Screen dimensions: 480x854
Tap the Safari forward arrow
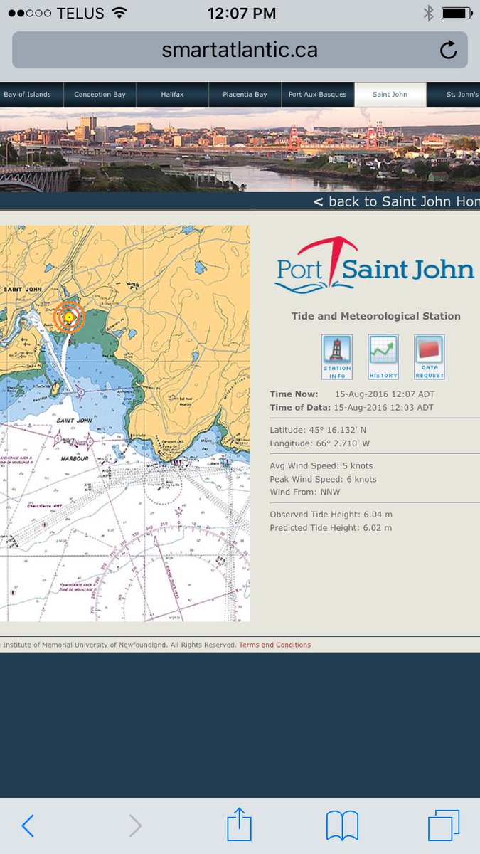pos(135,826)
